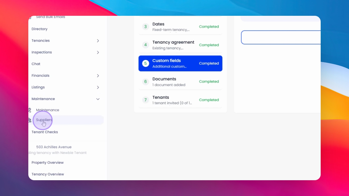Click the step number 6 circle
This screenshot has width=349, height=196.
145,82
